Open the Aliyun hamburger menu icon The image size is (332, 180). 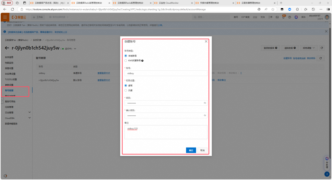(x=5, y=17)
